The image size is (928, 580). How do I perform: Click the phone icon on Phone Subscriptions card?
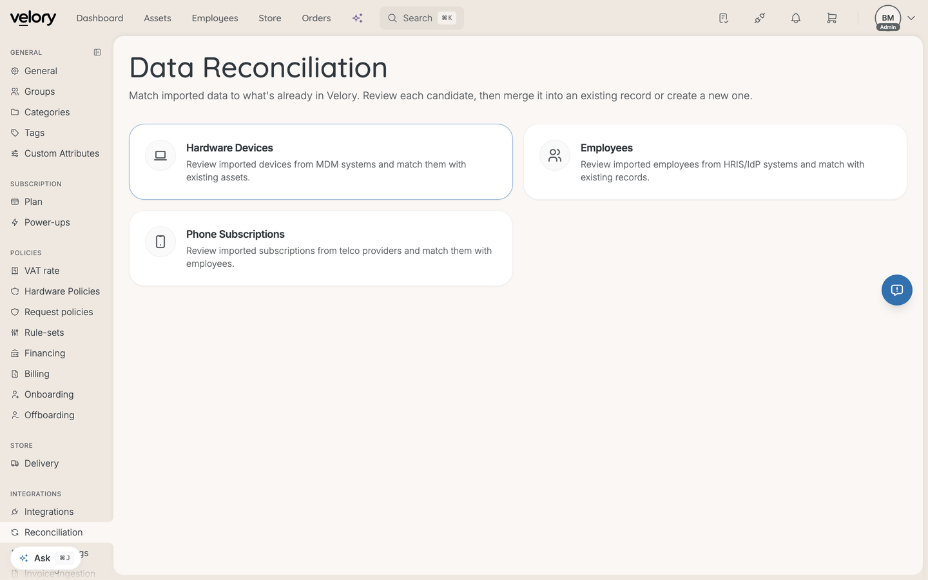[160, 242]
